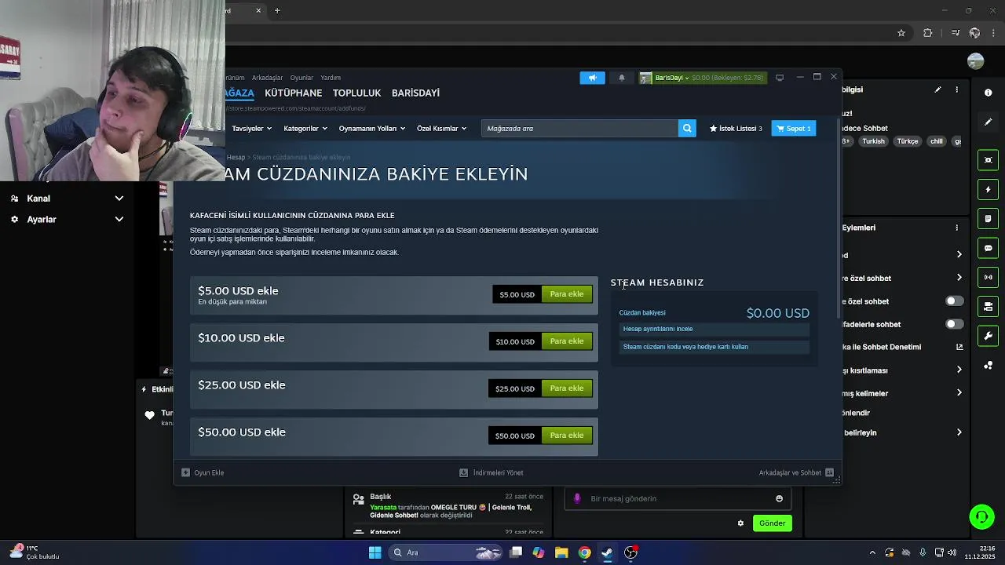Click Para ekle for $5.00 USD
The width and height of the screenshot is (1005, 565).
click(x=566, y=294)
